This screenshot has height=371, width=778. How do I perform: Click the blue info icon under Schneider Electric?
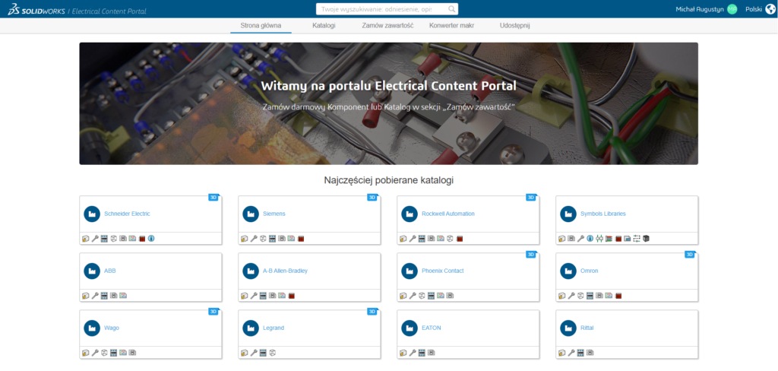click(x=151, y=239)
